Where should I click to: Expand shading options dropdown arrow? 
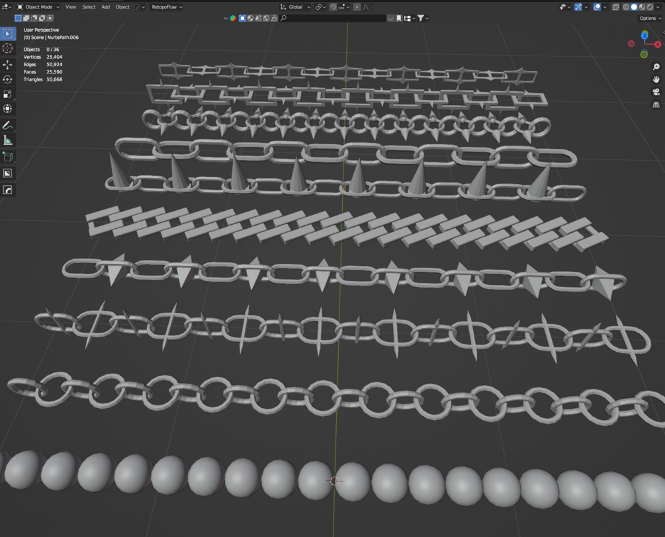(x=658, y=7)
